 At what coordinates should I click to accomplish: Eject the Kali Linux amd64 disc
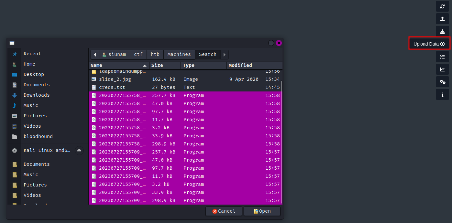click(x=79, y=151)
